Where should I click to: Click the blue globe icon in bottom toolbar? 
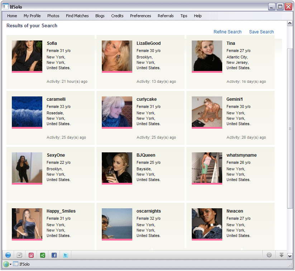8,255
